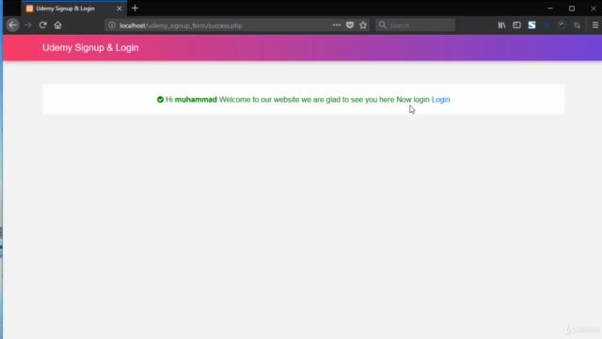The image size is (602, 339).
Task: Click the crop screenshot extension icon
Action: tap(577, 25)
